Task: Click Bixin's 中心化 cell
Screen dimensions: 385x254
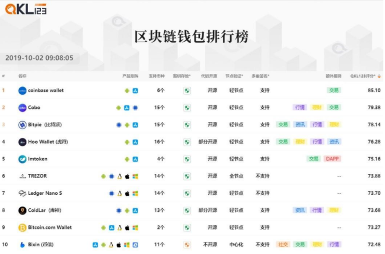Action: pyautogui.click(x=236, y=245)
